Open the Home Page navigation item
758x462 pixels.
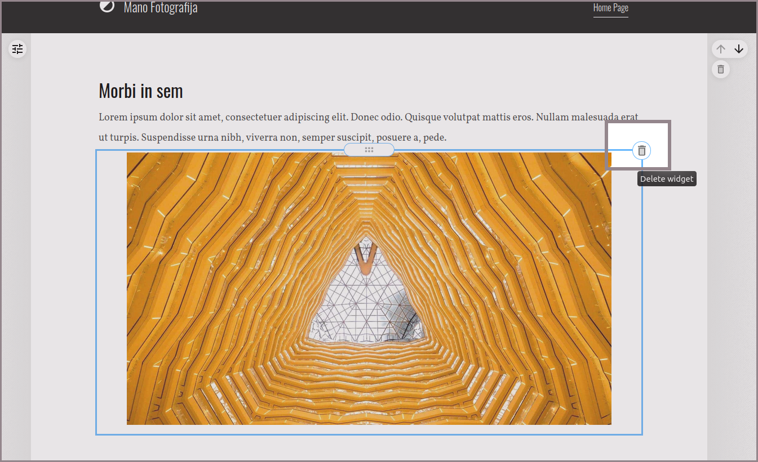pyautogui.click(x=610, y=8)
